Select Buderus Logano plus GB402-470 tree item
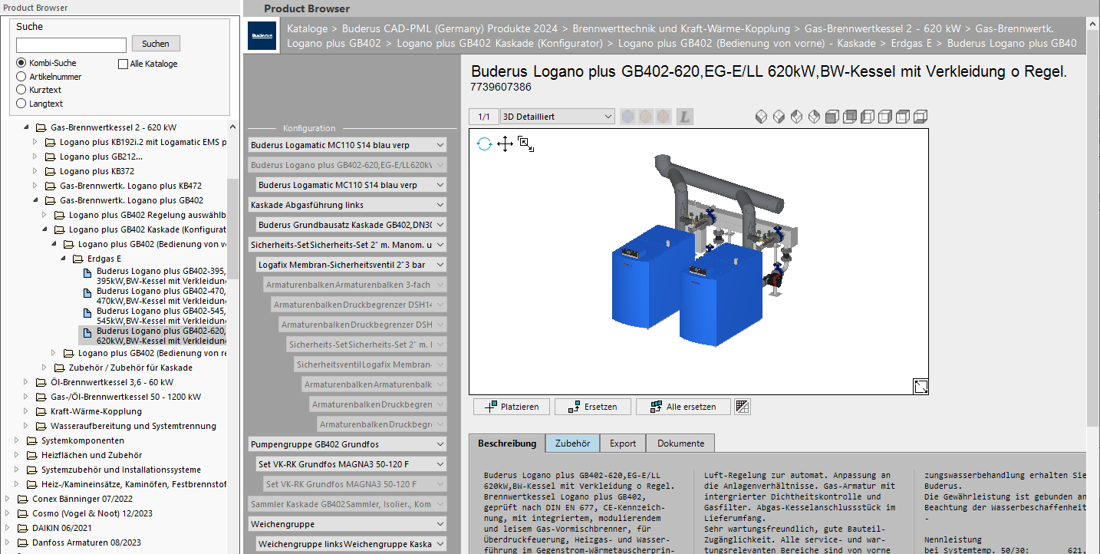1100x554 pixels. pyautogui.click(x=161, y=296)
